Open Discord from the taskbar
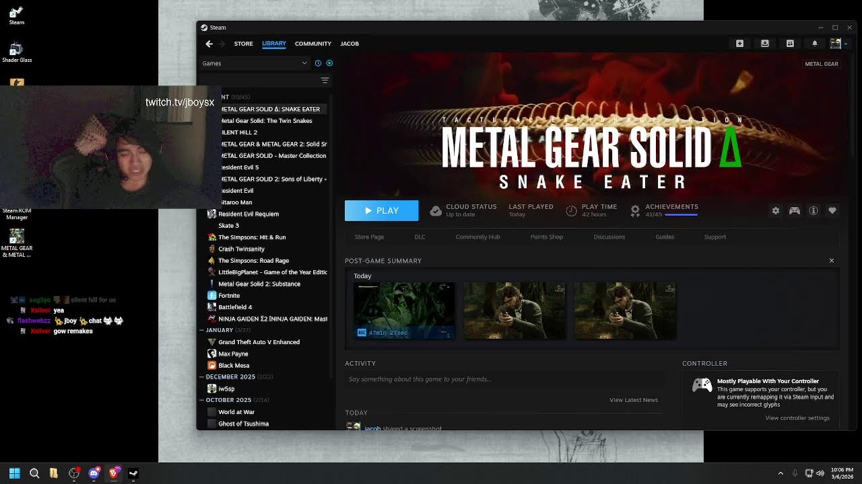Screen dimensions: 862x484 tap(94, 473)
